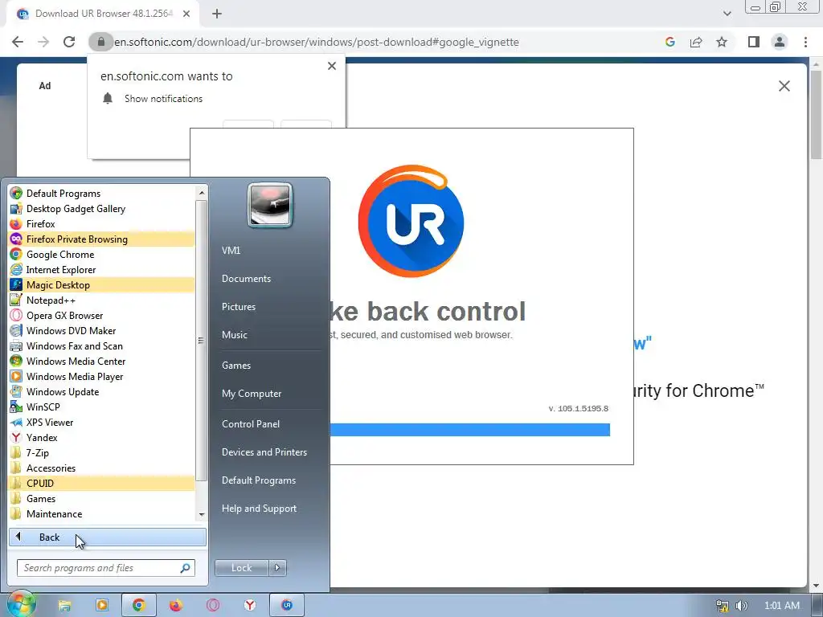The width and height of the screenshot is (823, 617).
Task: Launch XPS Viewer
Action: [102, 422]
